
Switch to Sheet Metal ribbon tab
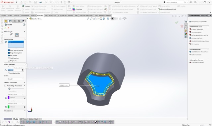point(25,16)
